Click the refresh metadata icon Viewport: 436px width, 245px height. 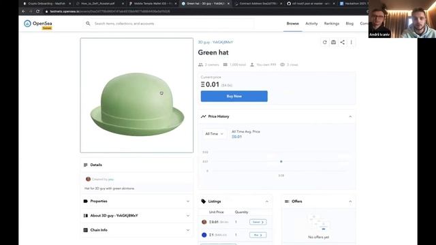[324, 42]
